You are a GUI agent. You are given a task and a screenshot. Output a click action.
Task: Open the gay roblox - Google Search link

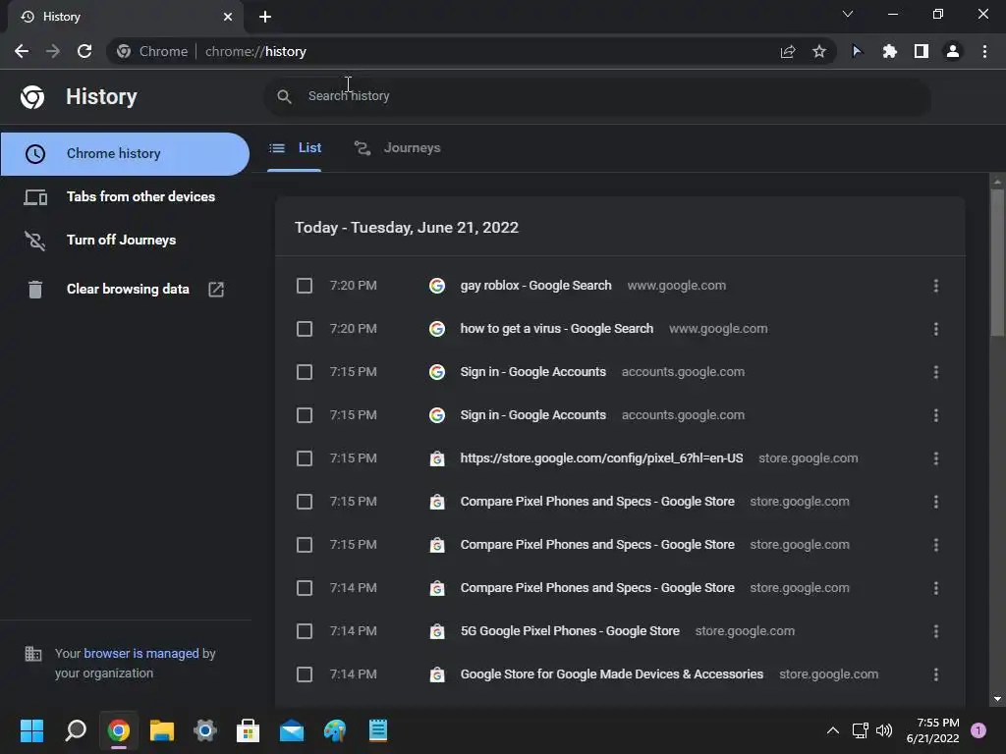(x=535, y=286)
